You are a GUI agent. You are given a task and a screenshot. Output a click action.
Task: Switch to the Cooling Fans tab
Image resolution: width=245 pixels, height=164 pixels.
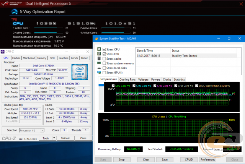click(127, 80)
